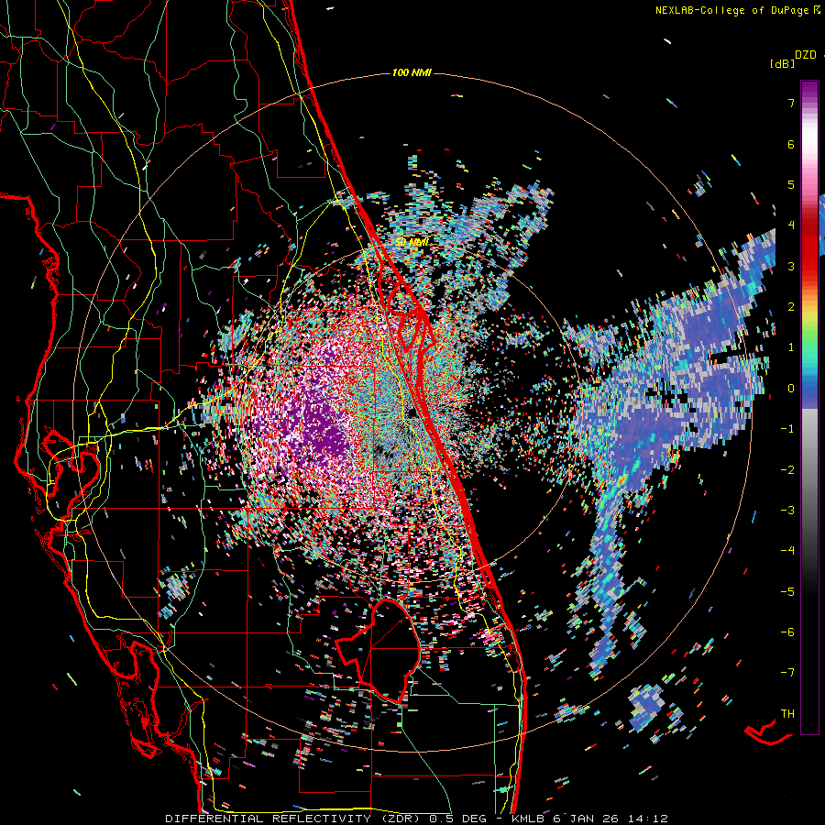Click the DZD legend title

click(806, 55)
